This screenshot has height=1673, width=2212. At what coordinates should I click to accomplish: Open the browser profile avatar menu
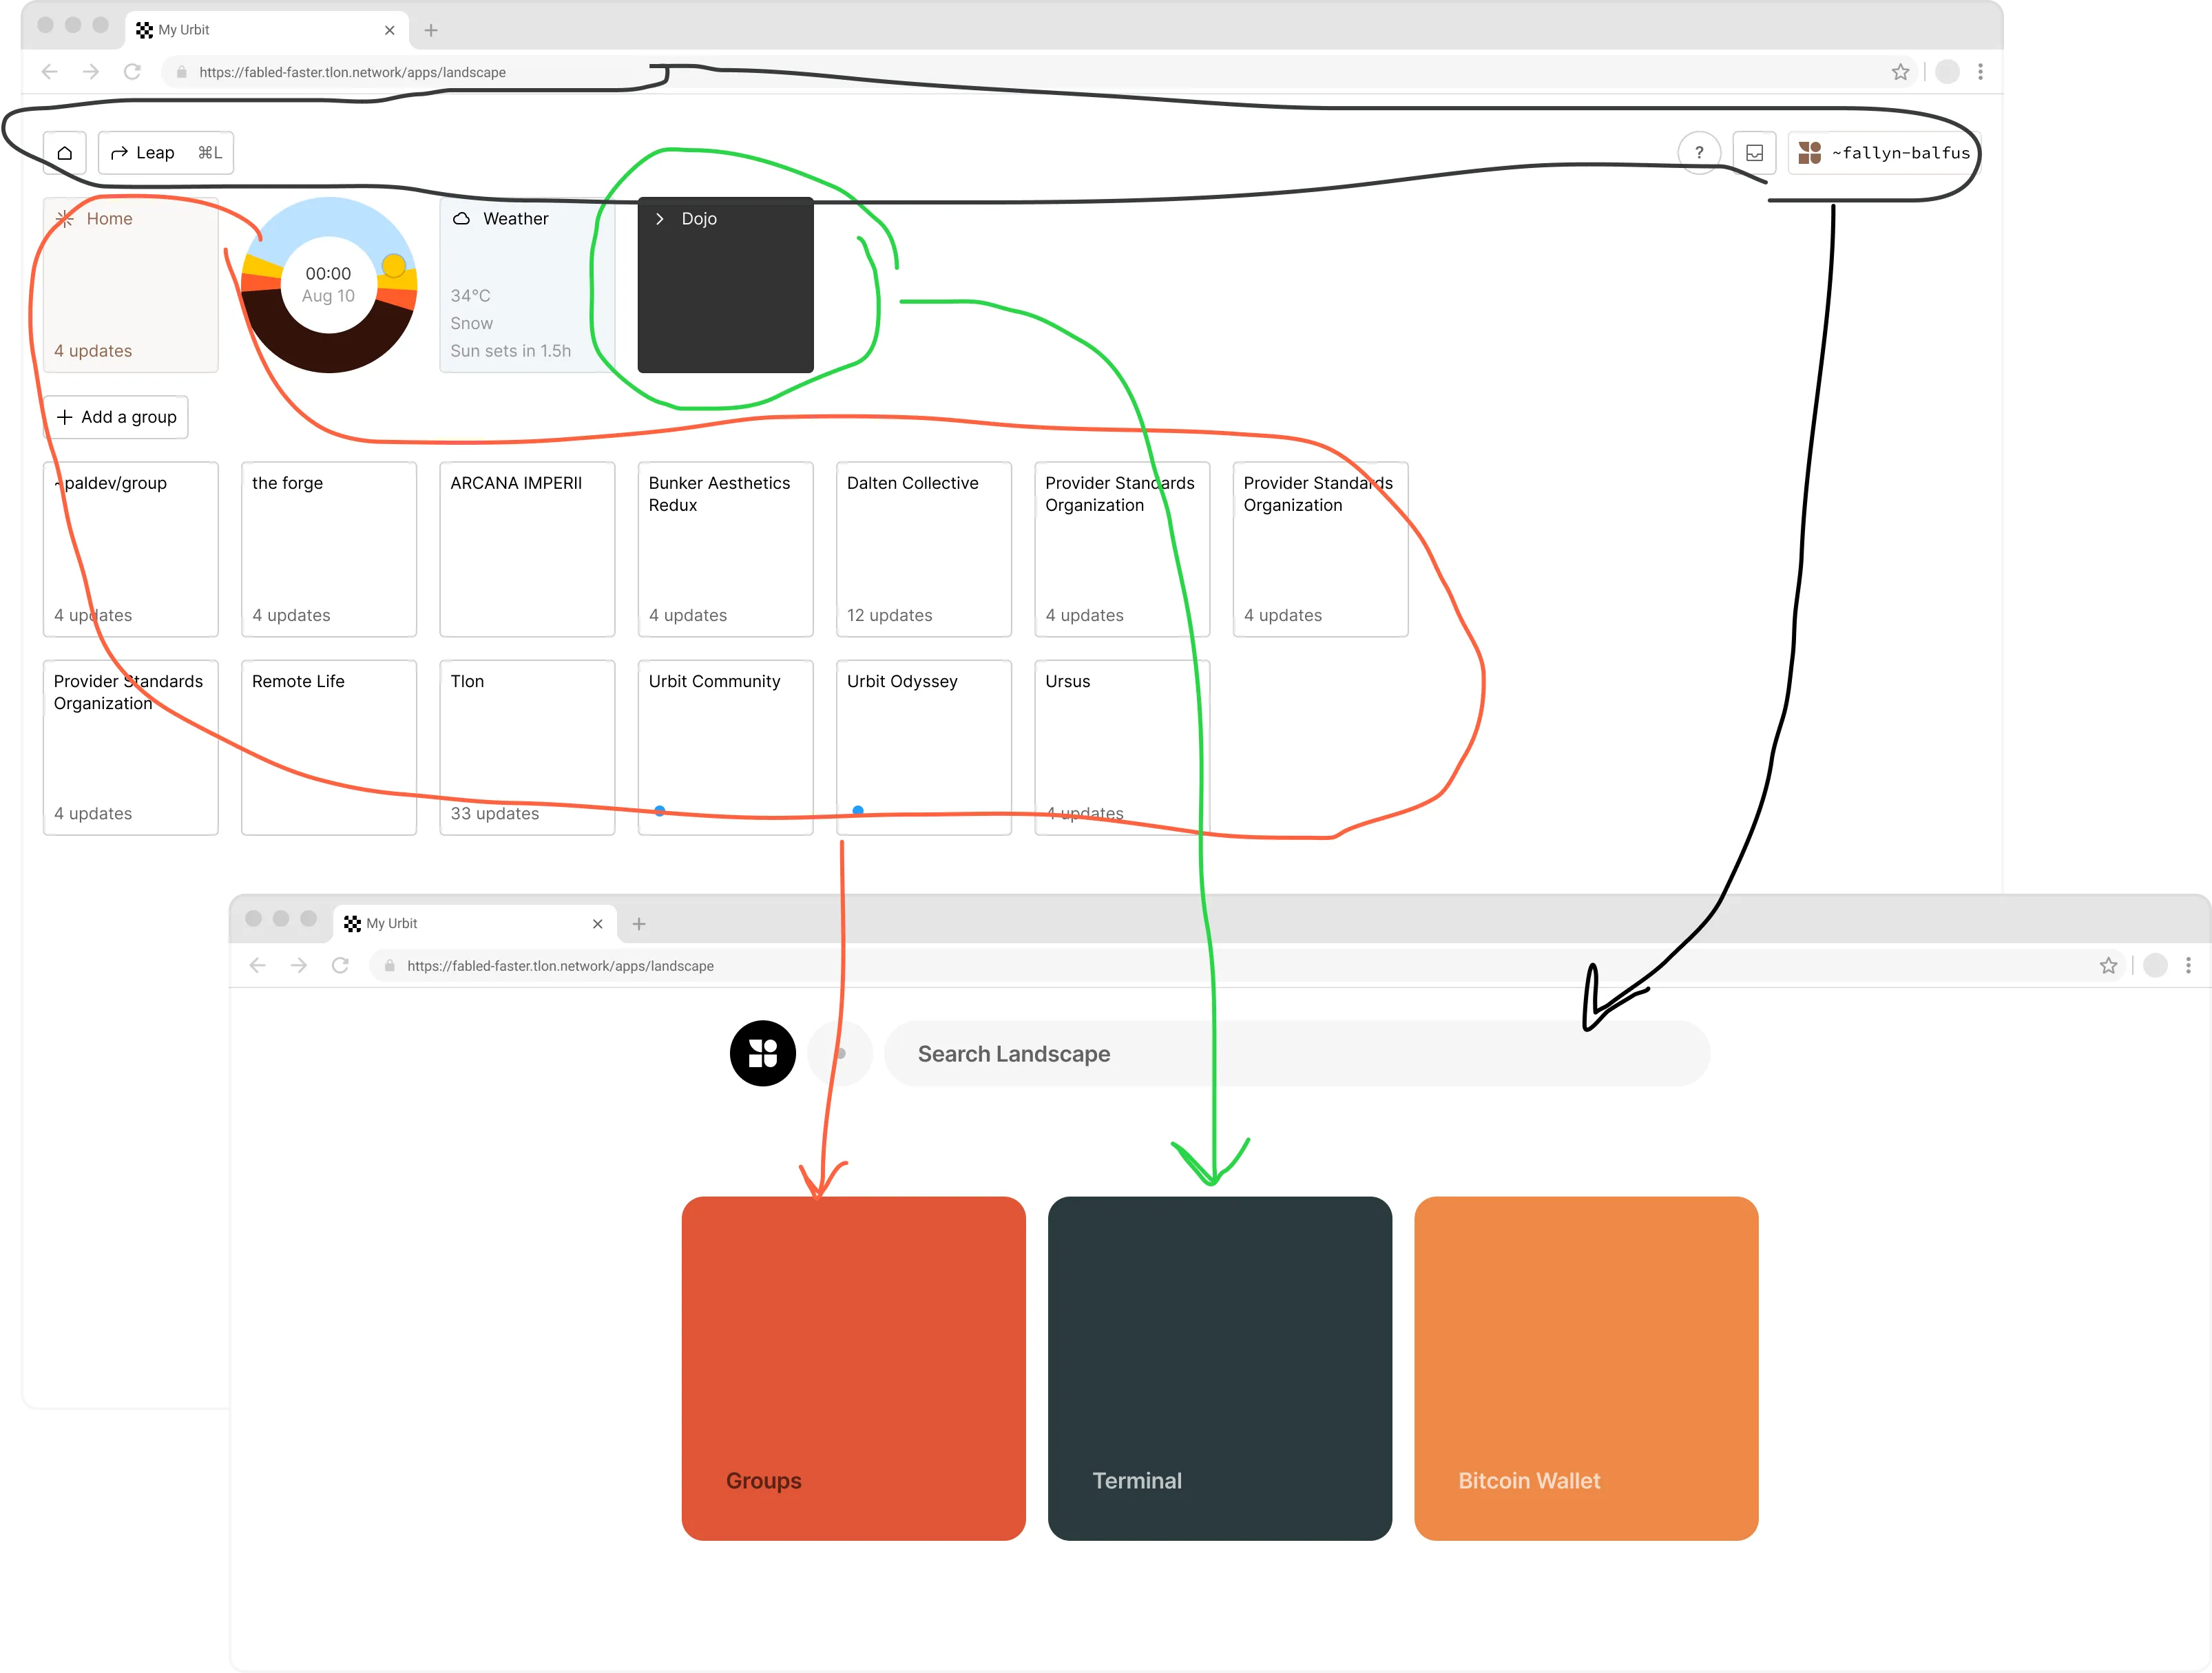click(1946, 71)
